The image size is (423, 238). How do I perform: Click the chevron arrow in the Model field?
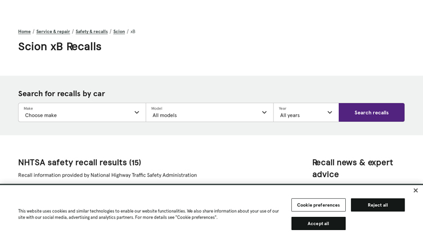tap(264, 112)
